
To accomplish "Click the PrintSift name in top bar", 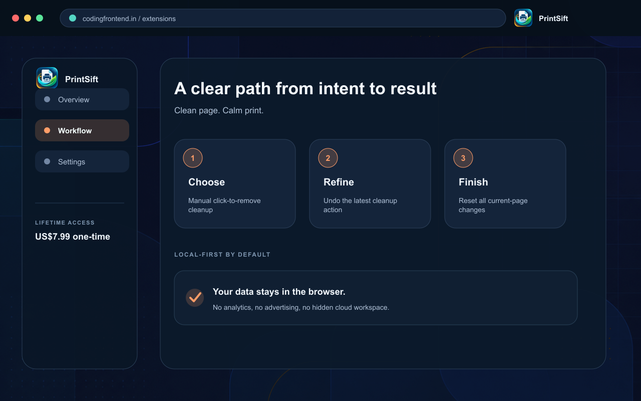I will click(x=553, y=19).
